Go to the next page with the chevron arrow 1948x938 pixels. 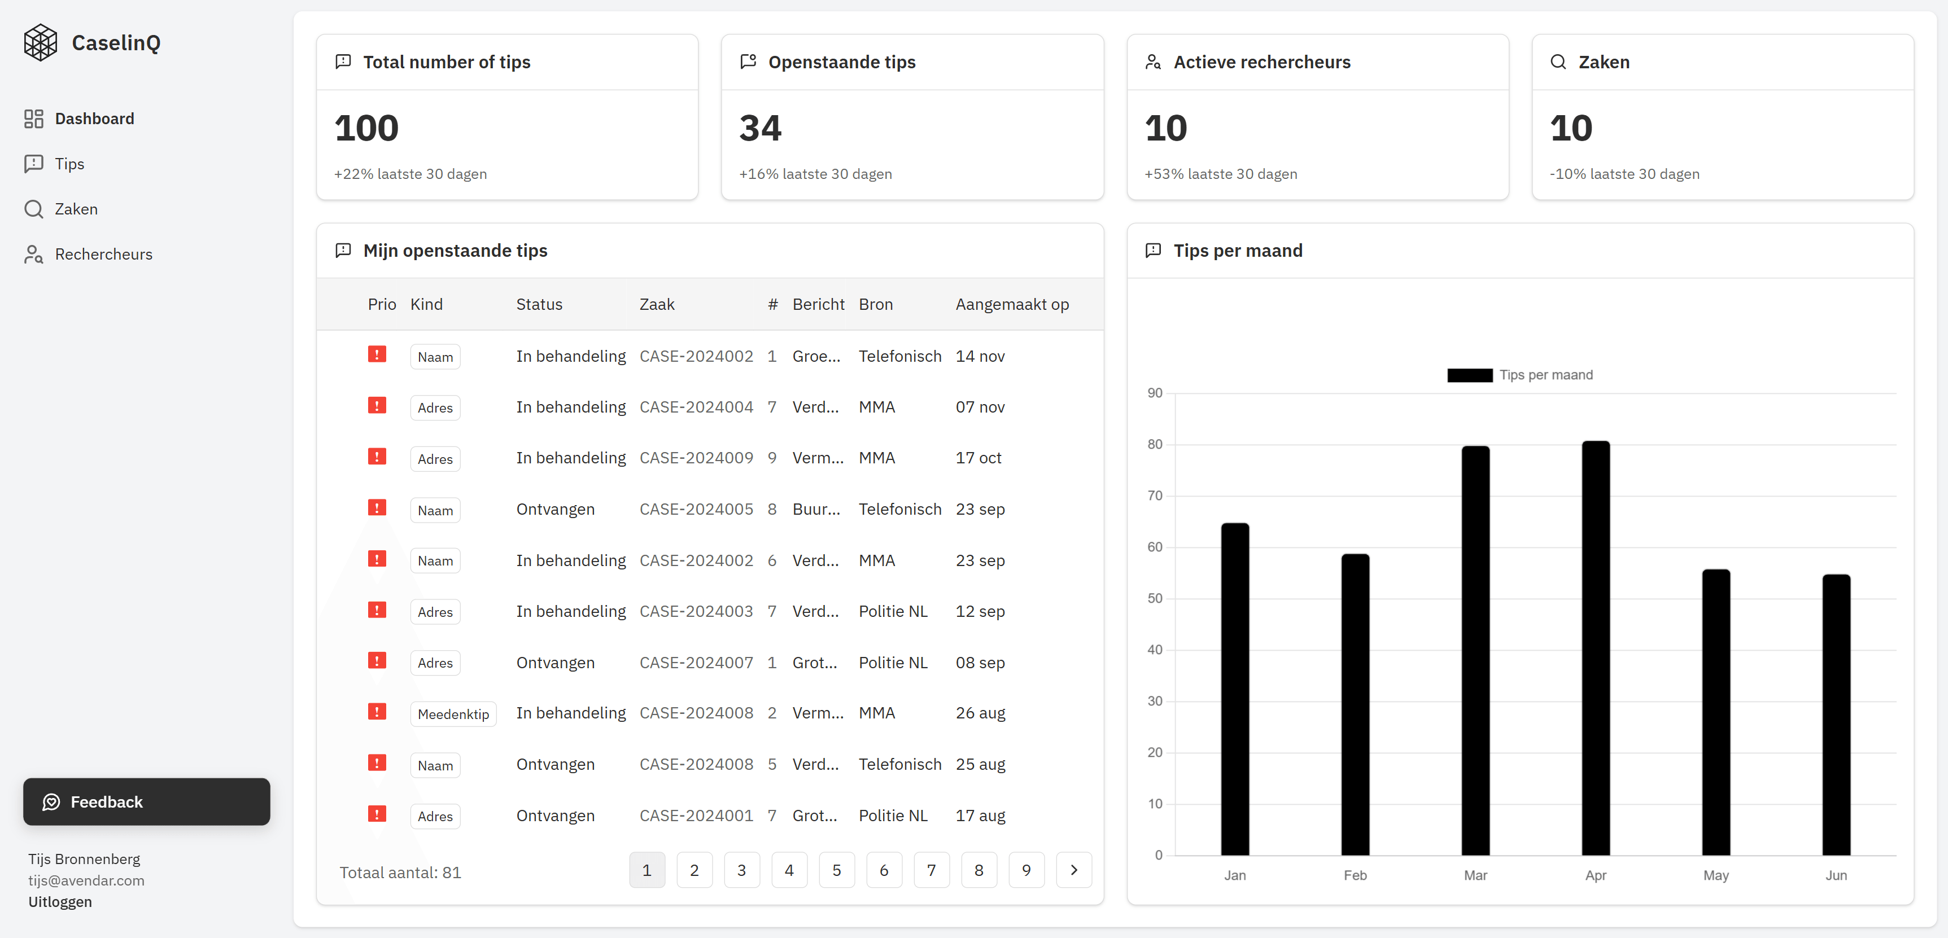click(1074, 870)
